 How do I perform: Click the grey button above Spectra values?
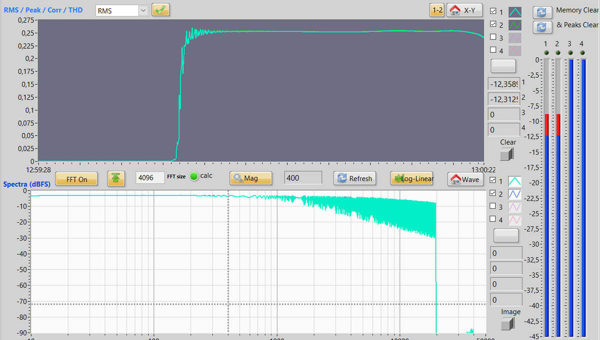point(506,235)
